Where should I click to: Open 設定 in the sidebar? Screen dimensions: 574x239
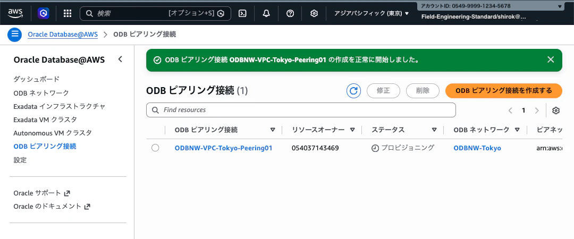20,160
